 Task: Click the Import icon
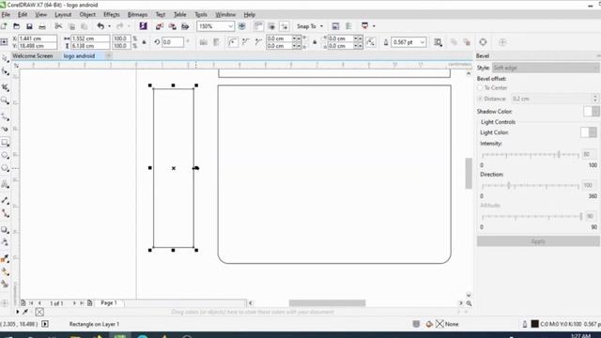[x=160, y=26]
